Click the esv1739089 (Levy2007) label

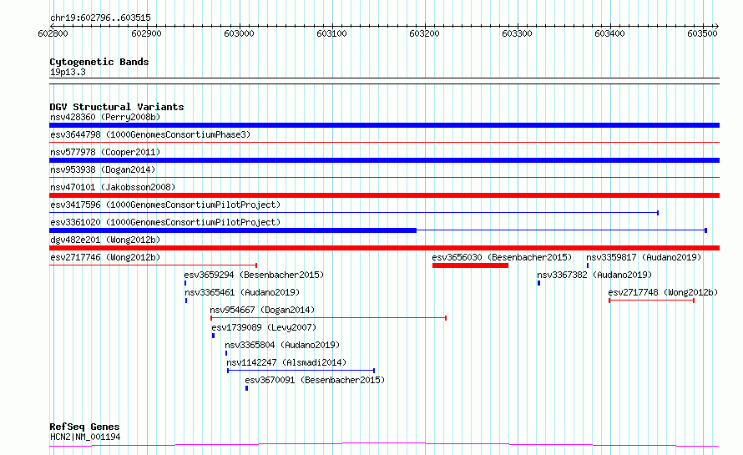pos(264,327)
